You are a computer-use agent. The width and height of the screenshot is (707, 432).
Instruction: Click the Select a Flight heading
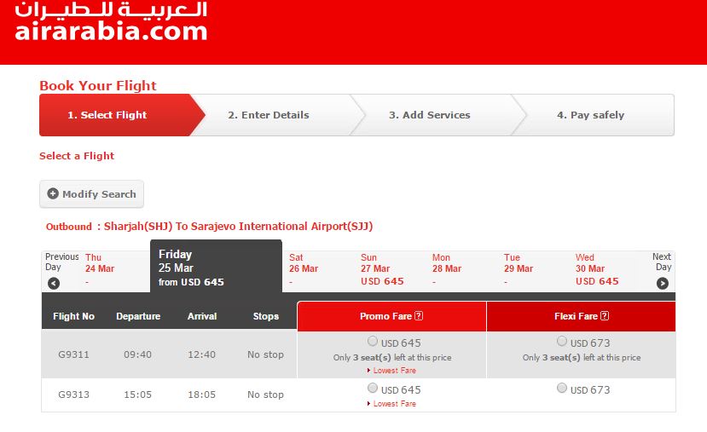77,156
